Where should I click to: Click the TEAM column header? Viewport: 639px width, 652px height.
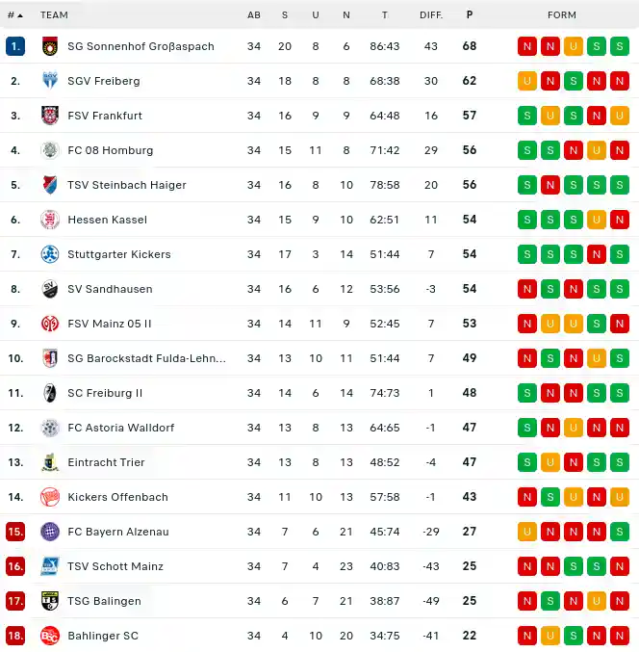54,15
